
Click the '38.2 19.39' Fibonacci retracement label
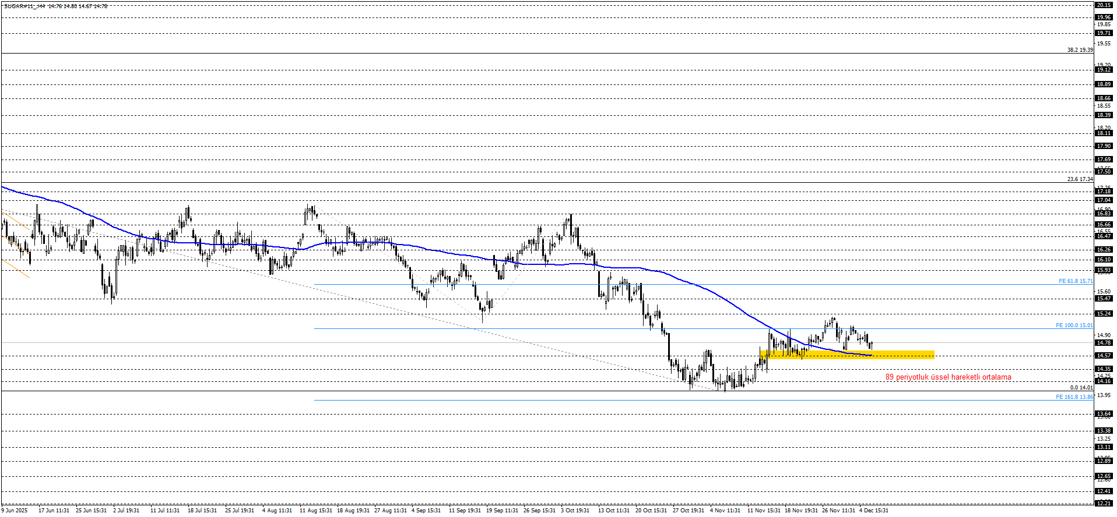pos(1080,50)
